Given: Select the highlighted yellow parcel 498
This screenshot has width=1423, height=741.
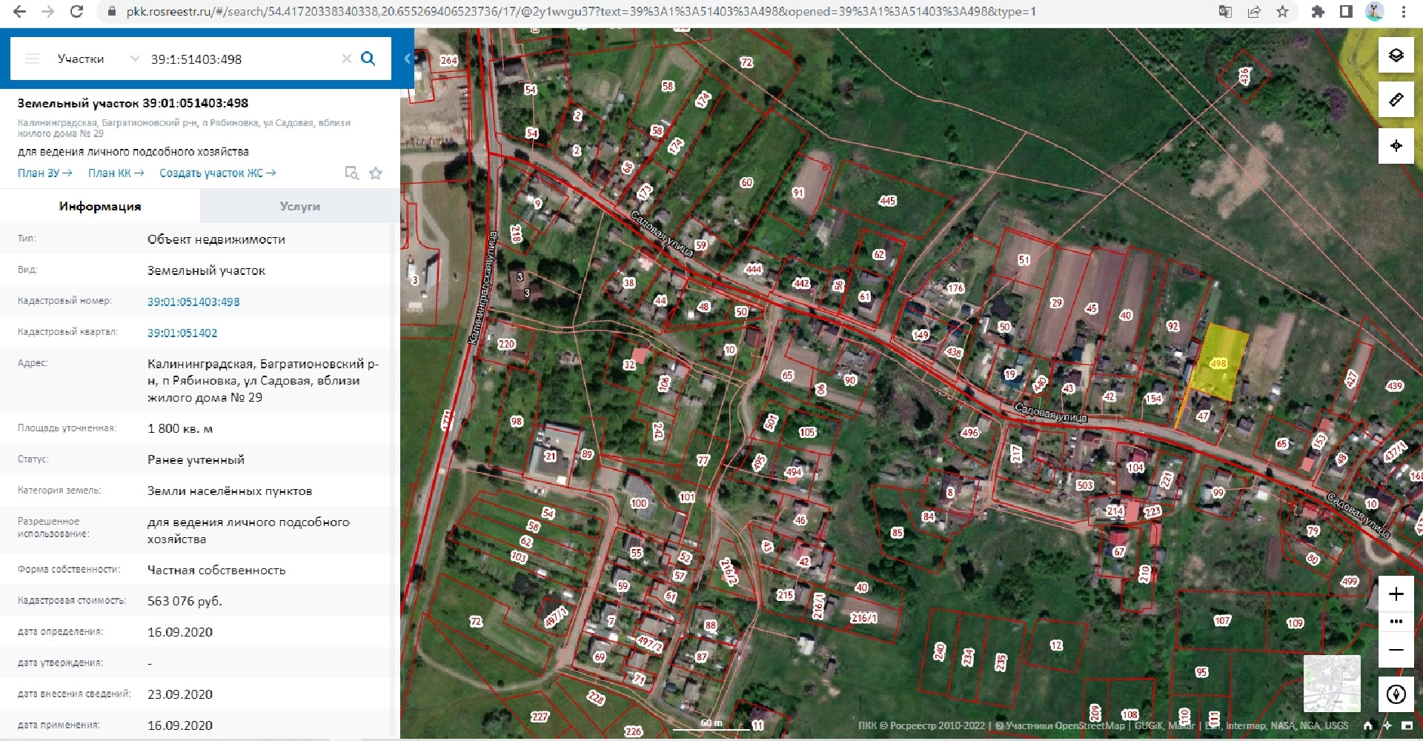Looking at the screenshot, I should click(1219, 363).
